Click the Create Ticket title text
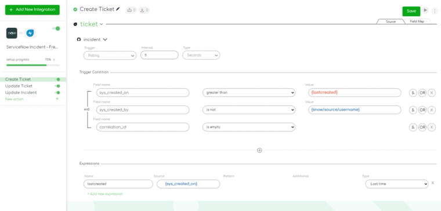The height and width of the screenshot is (211, 441). [97, 9]
